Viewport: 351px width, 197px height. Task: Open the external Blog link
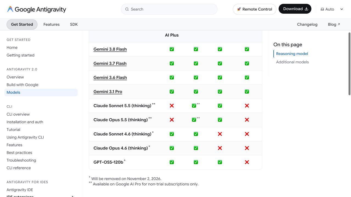pyautogui.click(x=334, y=24)
